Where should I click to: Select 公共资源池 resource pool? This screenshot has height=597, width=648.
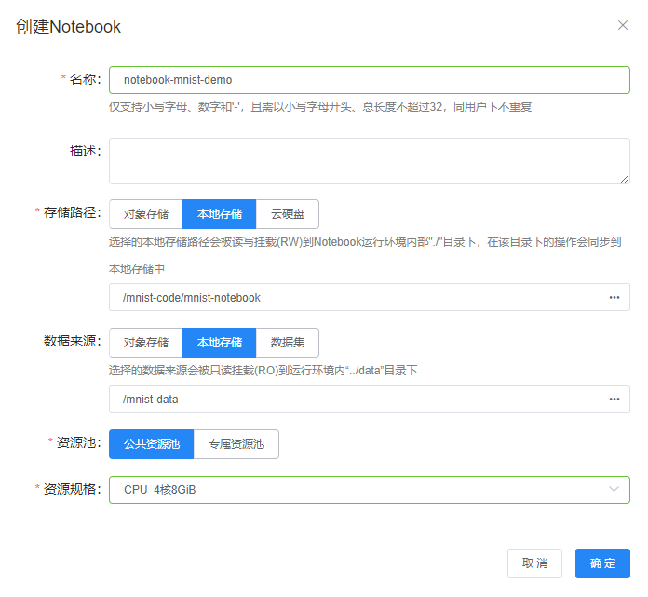pos(151,444)
